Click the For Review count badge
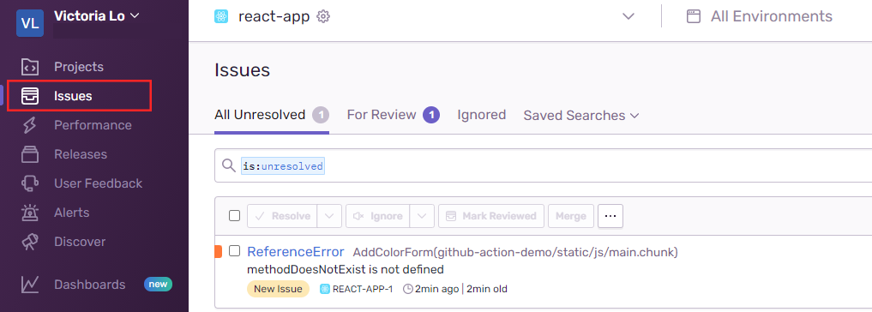The width and height of the screenshot is (872, 312). tap(431, 115)
